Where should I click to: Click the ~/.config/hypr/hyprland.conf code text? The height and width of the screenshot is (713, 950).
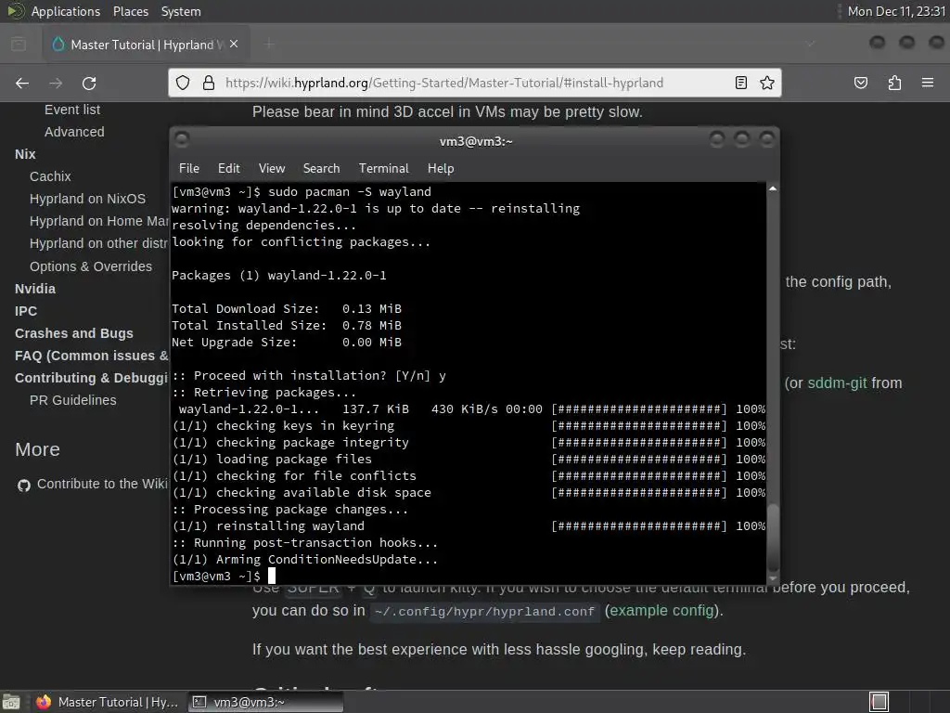point(484,612)
